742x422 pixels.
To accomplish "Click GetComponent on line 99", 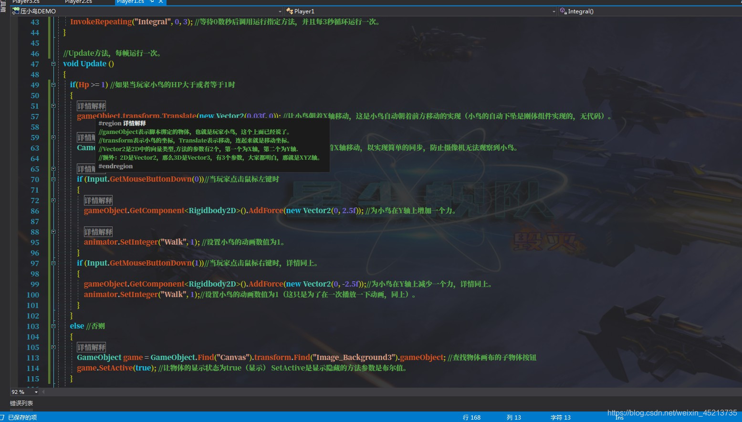I will (157, 284).
